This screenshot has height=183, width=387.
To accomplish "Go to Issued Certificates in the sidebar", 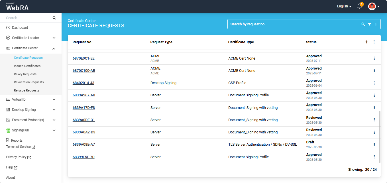I will coord(27,66).
